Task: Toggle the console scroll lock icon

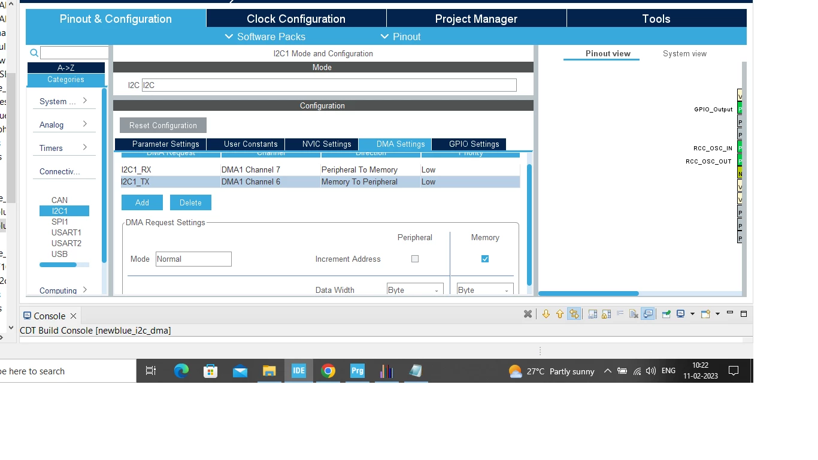Action: [x=606, y=314]
